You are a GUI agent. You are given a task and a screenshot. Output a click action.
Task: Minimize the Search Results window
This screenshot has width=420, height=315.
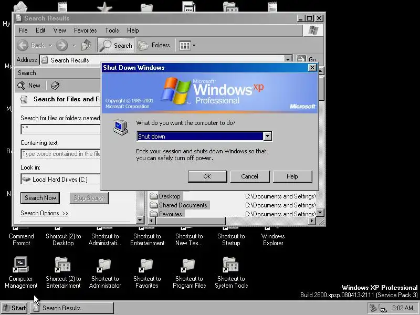click(x=301, y=18)
